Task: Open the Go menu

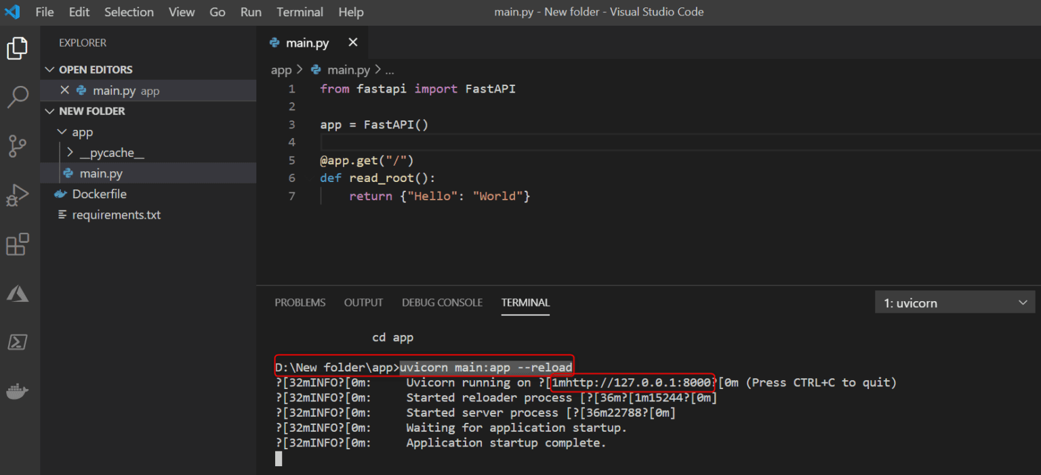Action: coord(218,12)
